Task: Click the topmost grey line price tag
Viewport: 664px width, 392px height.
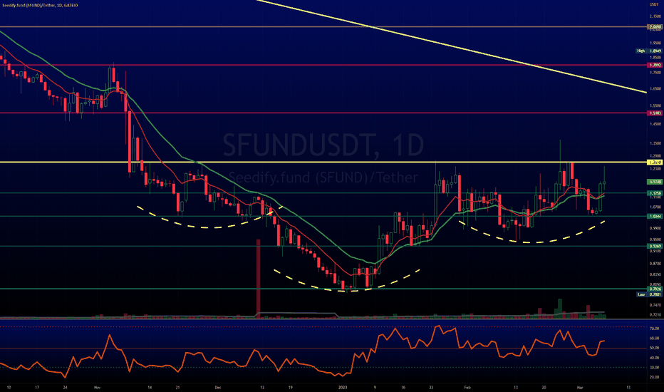Action: pos(655,26)
